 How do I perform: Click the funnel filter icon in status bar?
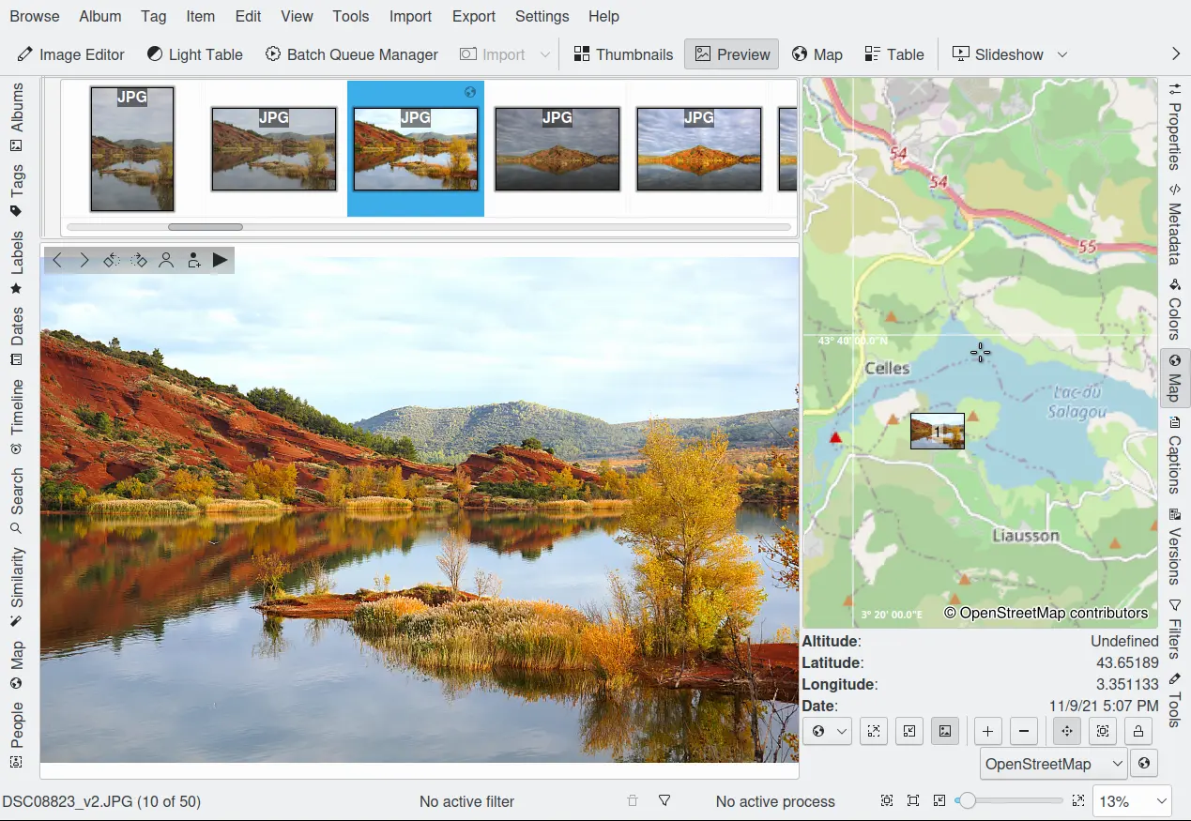(x=664, y=800)
